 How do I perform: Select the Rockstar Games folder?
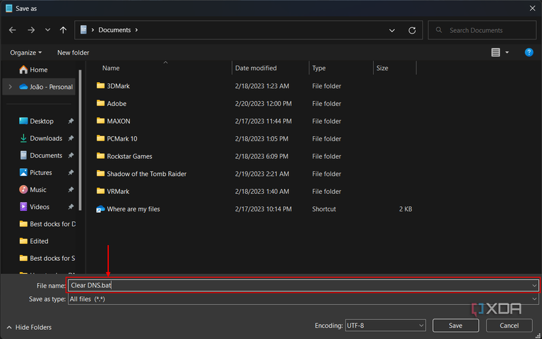click(124, 156)
